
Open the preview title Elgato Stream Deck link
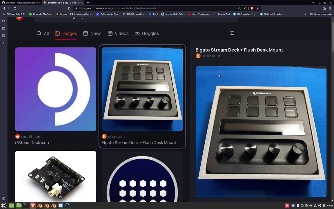point(239,50)
